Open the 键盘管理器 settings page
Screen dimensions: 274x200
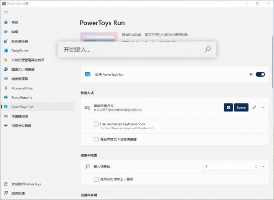pos(37,79)
